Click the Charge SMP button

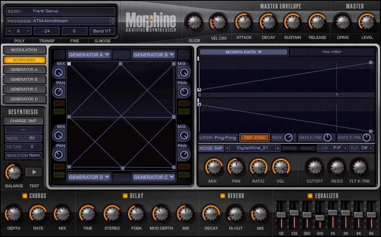point(23,121)
